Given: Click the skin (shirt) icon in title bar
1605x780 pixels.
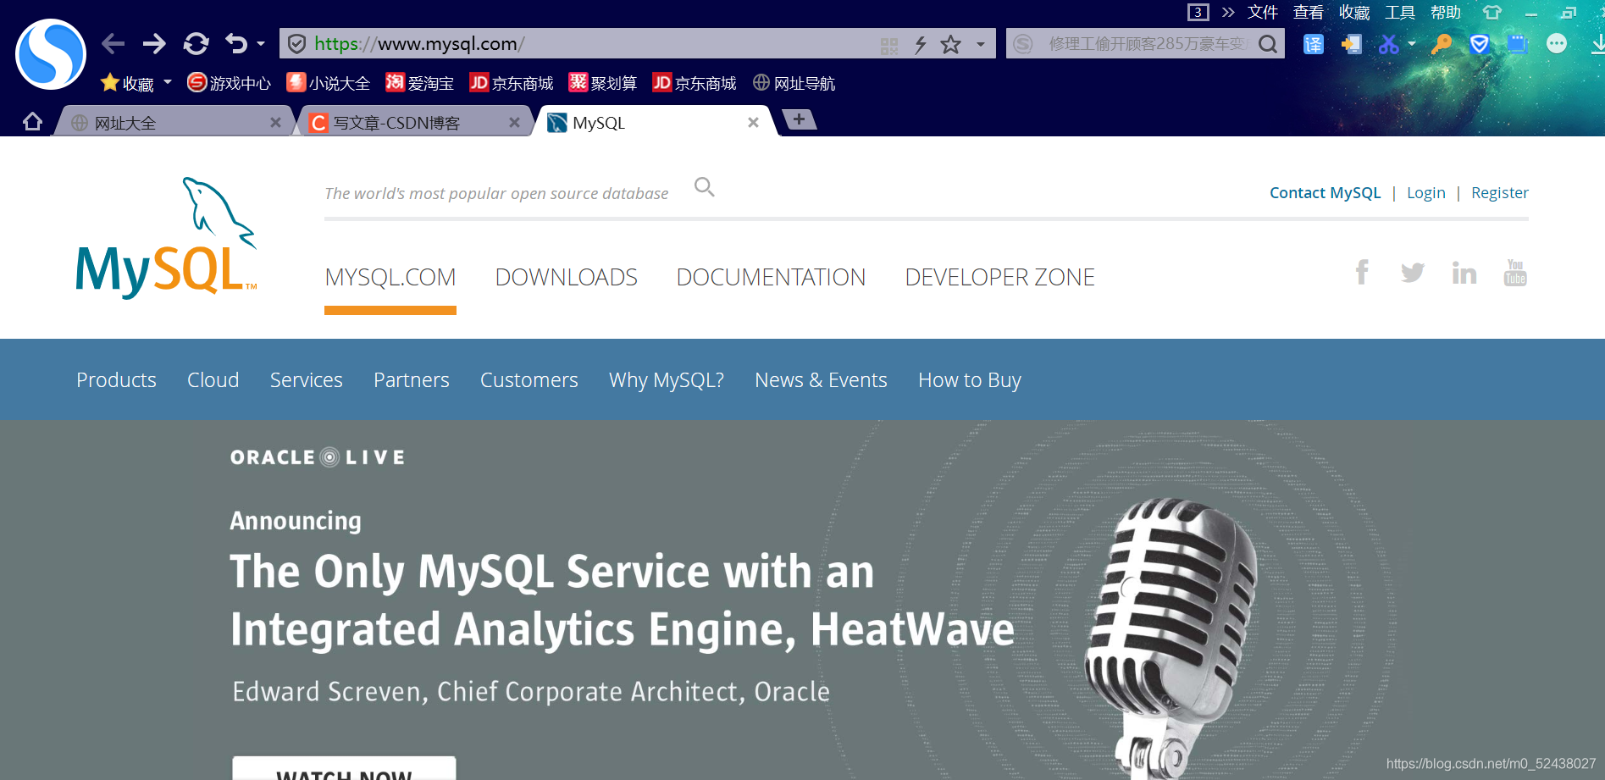Looking at the screenshot, I should [x=1492, y=12].
